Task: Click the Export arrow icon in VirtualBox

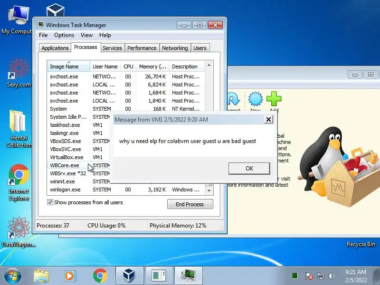Action: [234, 99]
